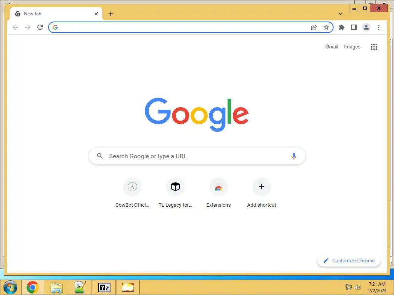
Task: Click the volume speaker tray icon
Action: [357, 287]
